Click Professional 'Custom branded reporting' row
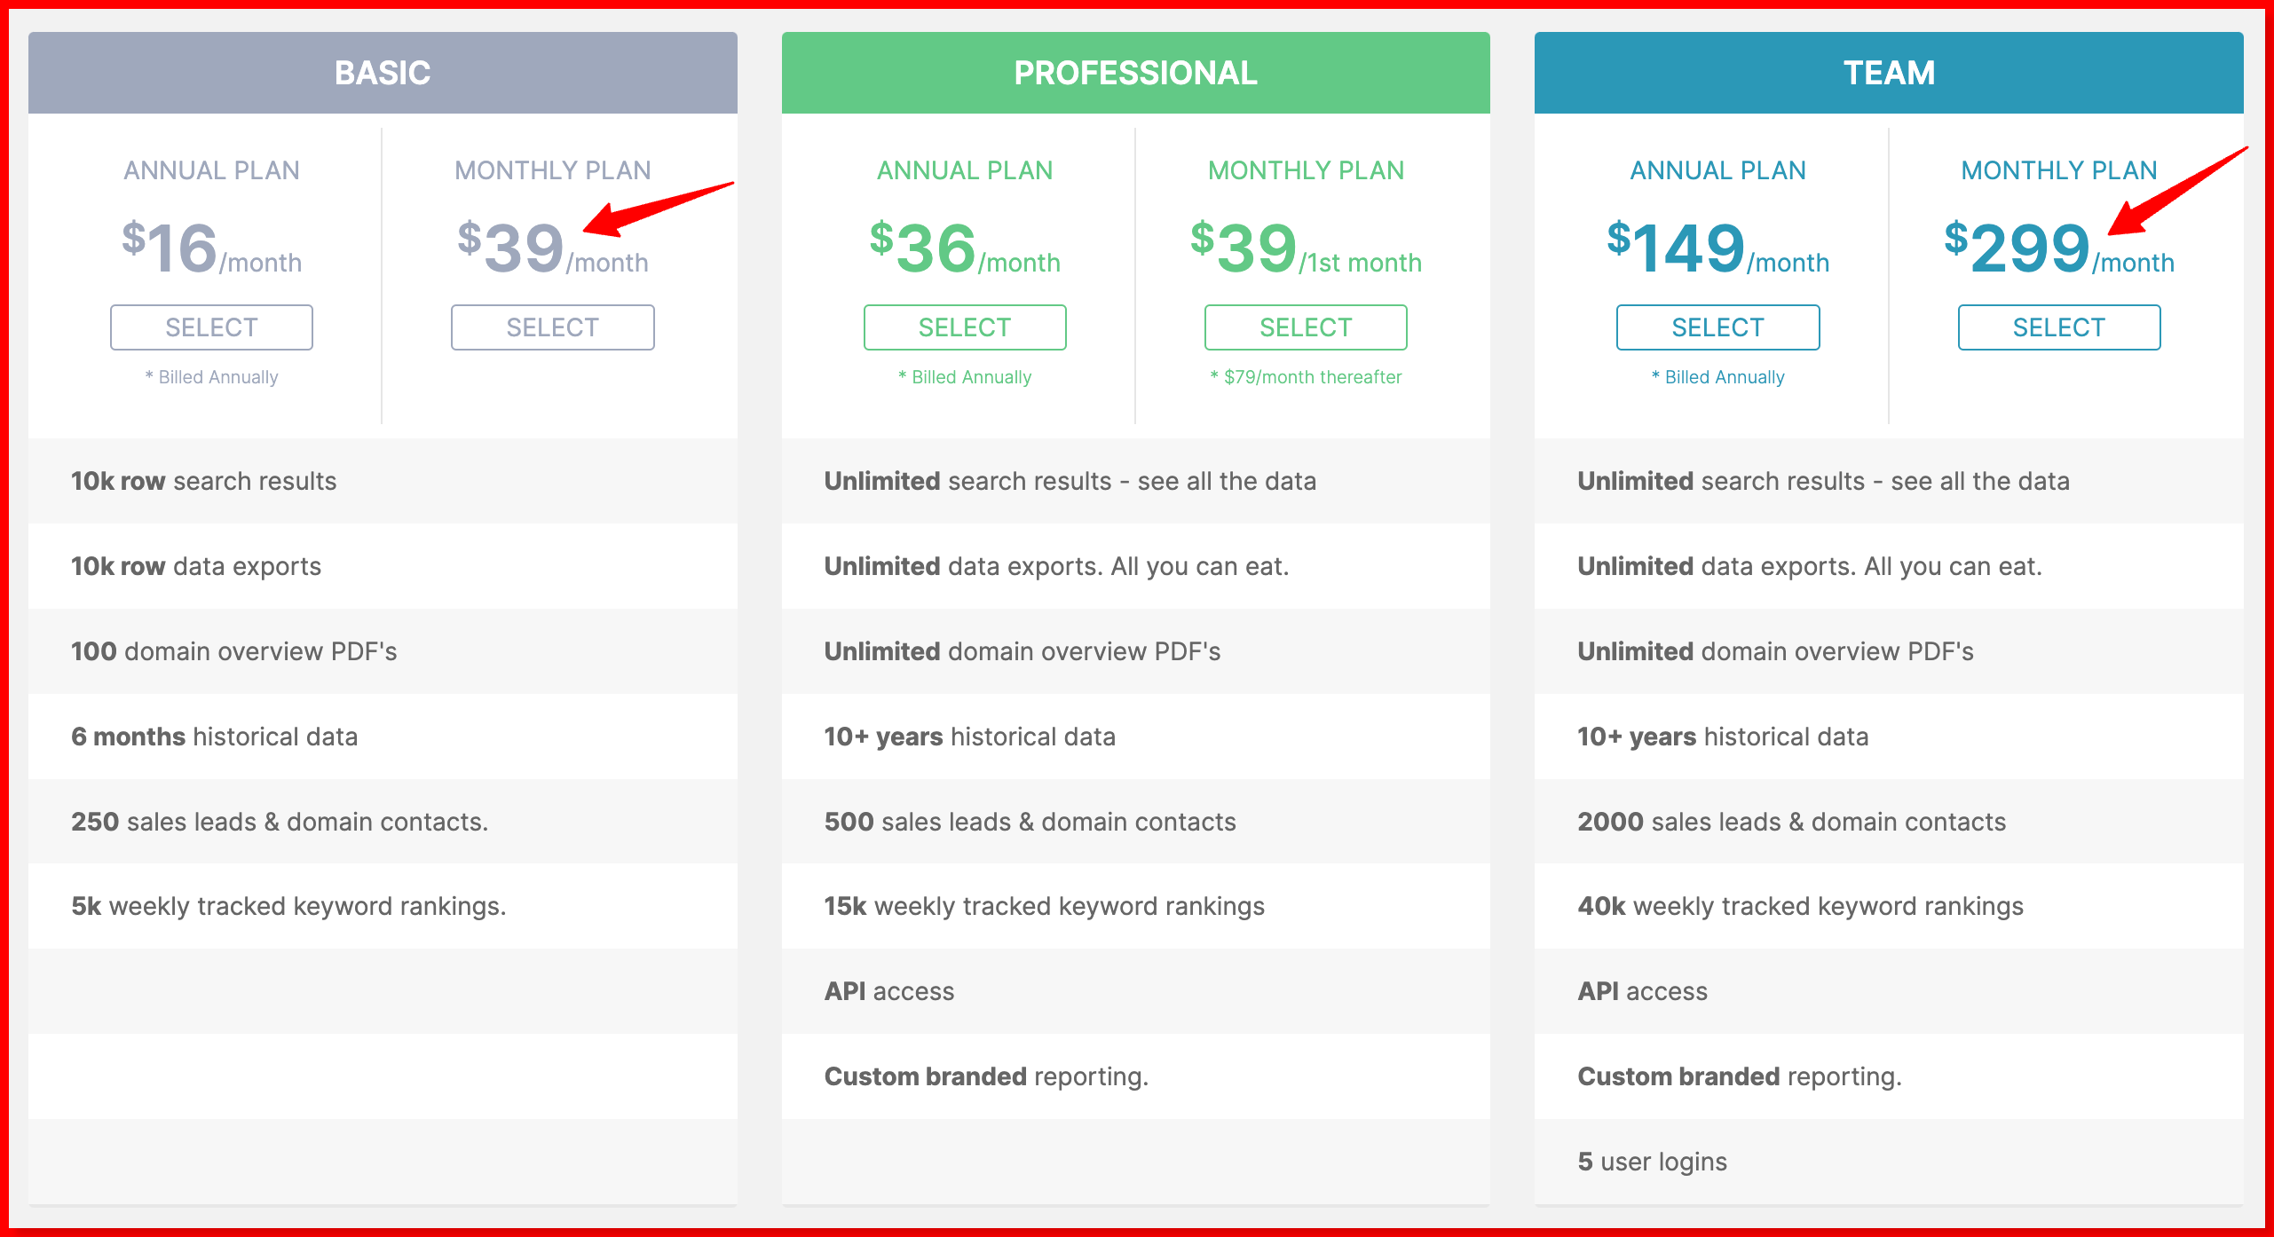Image resolution: width=2274 pixels, height=1237 pixels. tap(1135, 1076)
